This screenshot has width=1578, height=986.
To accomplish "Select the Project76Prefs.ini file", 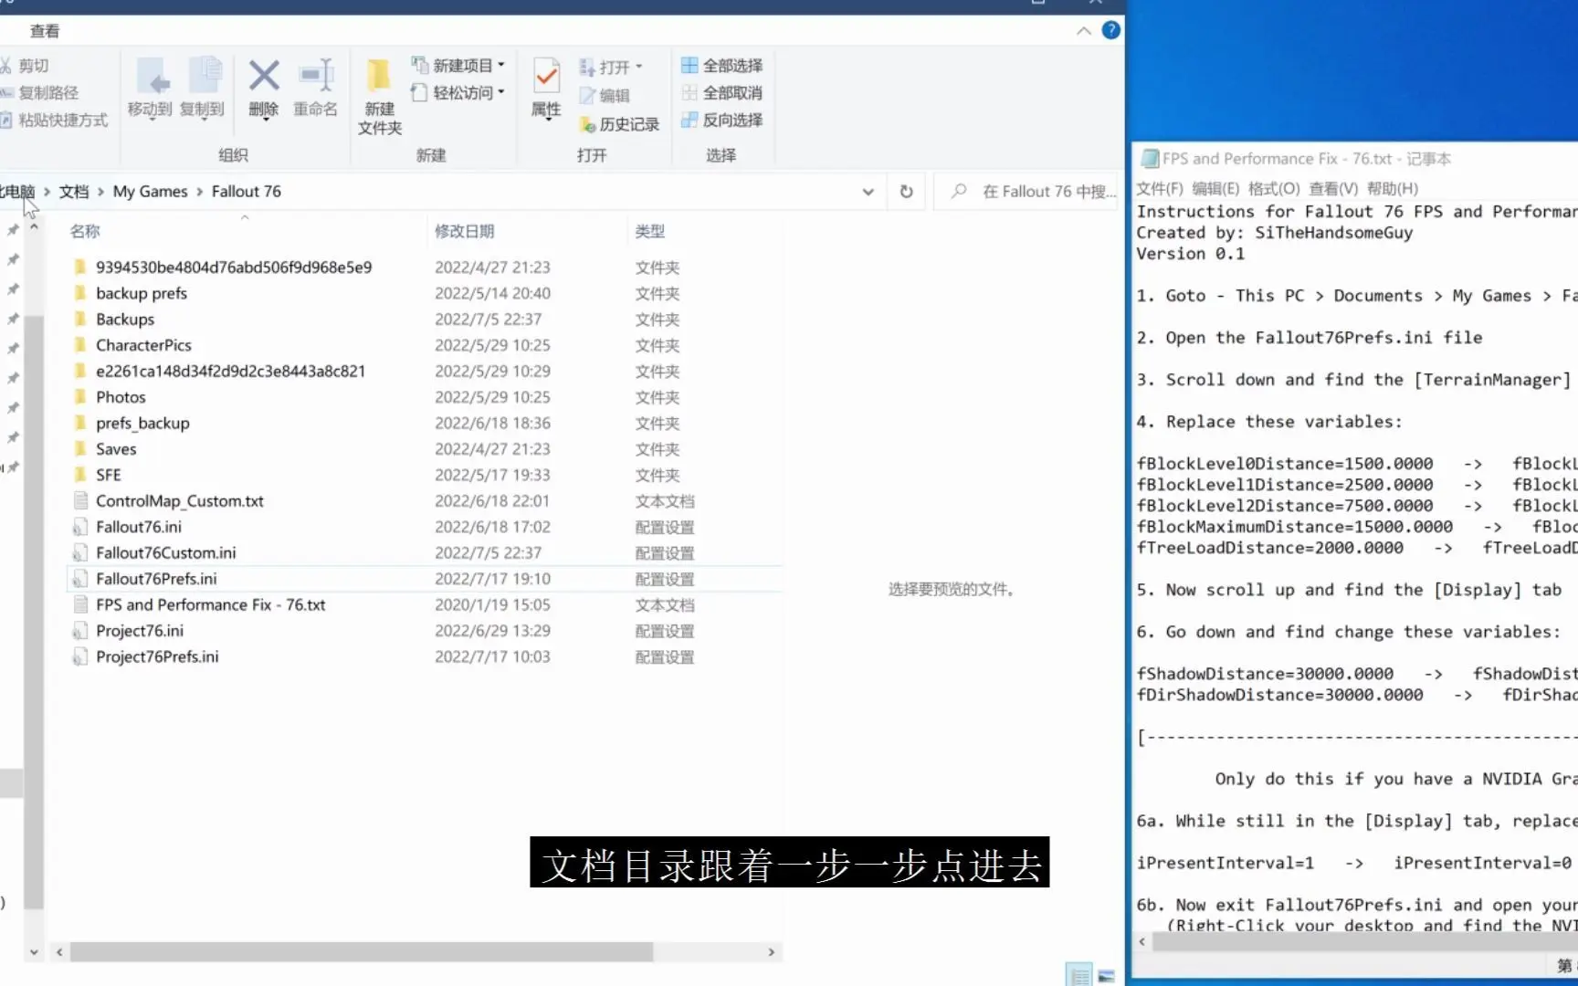I will tap(157, 656).
